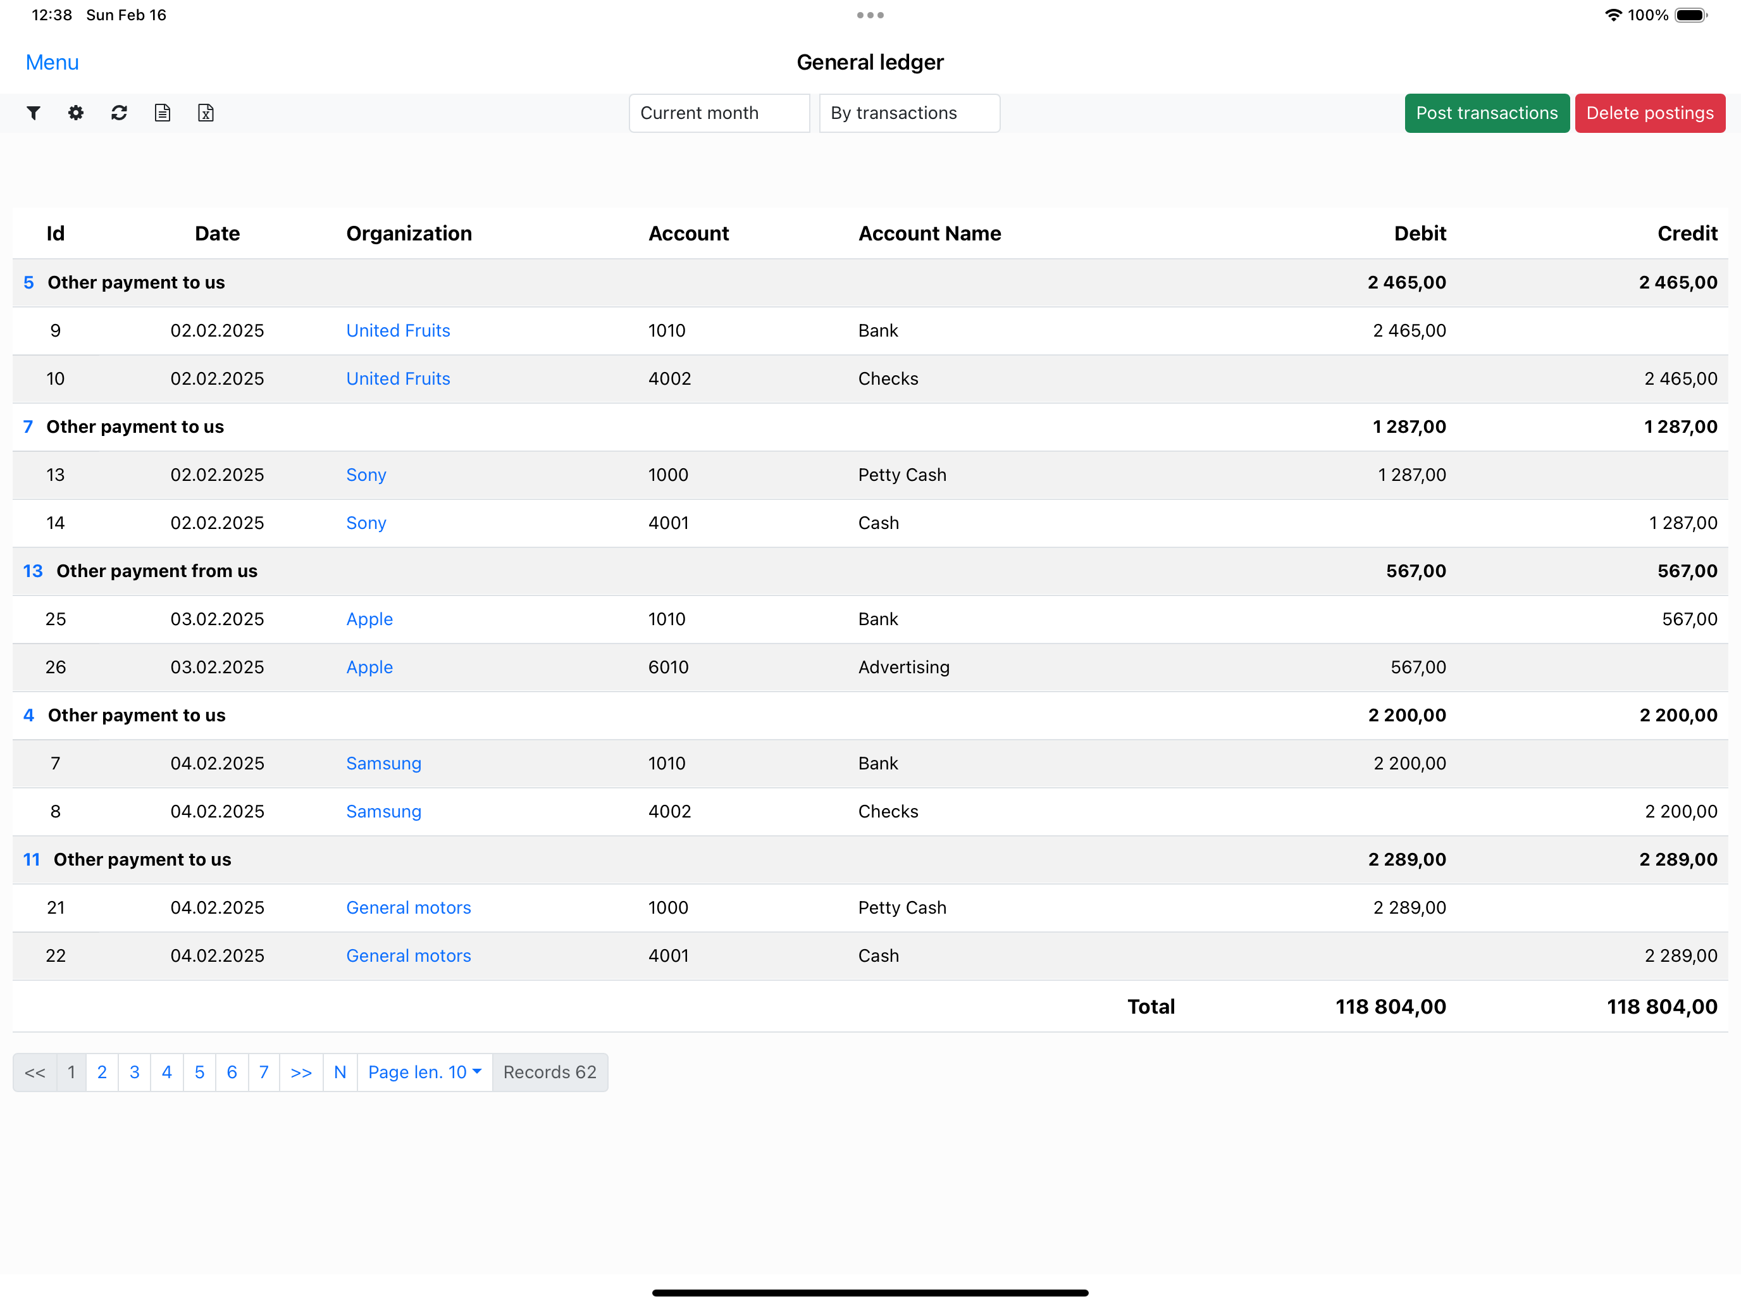
Task: Click the refresh arrows icon
Action: point(119,113)
